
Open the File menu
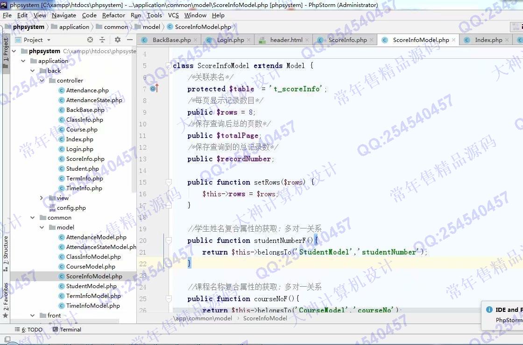click(x=7, y=15)
